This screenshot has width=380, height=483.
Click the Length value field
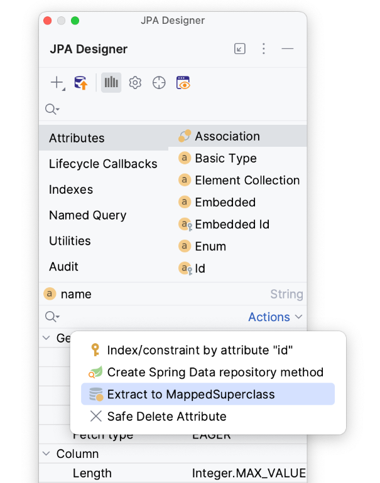tap(248, 474)
